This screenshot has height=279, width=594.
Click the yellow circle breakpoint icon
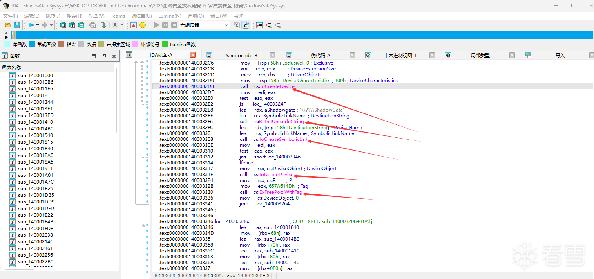(x=143, y=25)
